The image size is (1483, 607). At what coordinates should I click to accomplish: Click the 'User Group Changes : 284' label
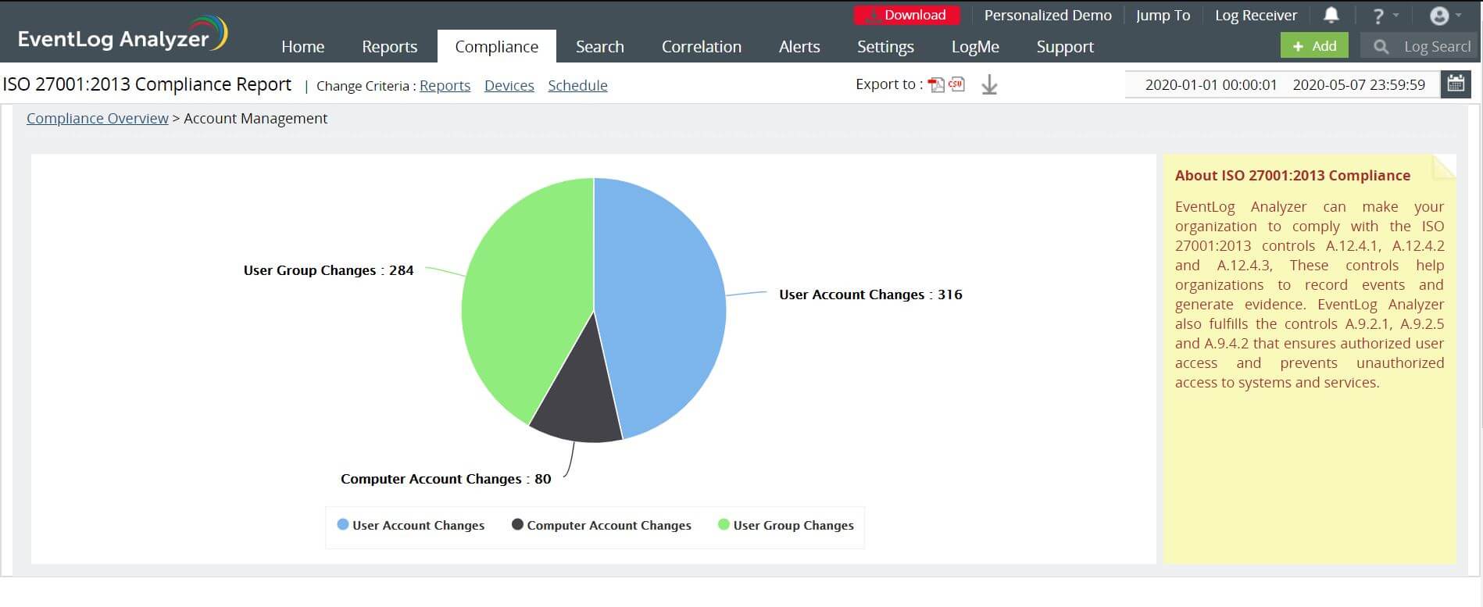point(328,270)
